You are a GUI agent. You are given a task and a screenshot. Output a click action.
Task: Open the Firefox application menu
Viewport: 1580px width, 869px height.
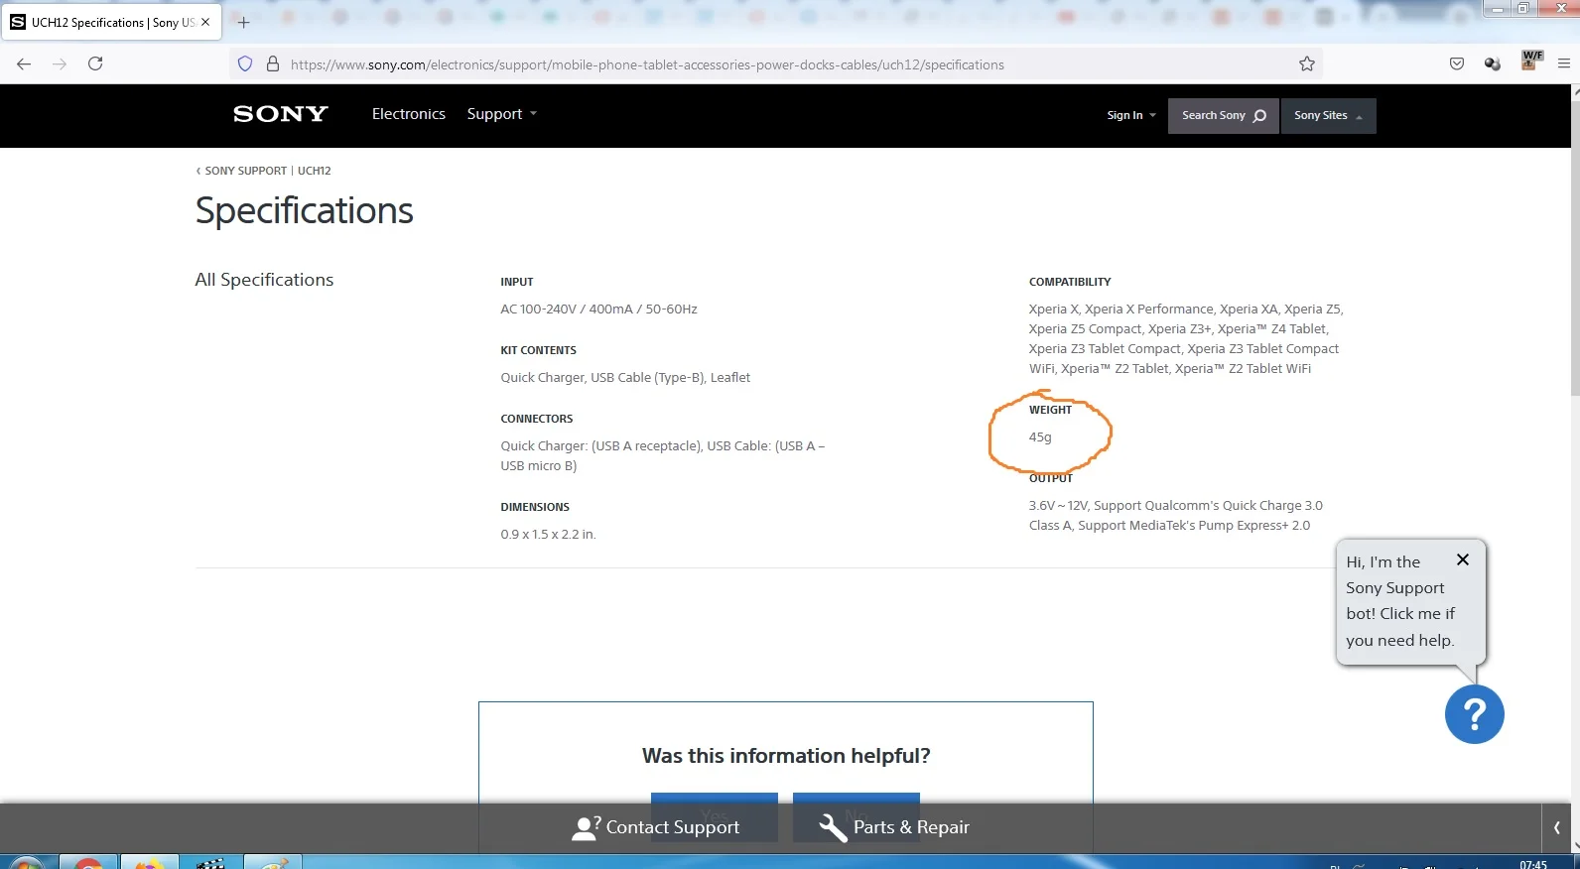[x=1564, y=64]
